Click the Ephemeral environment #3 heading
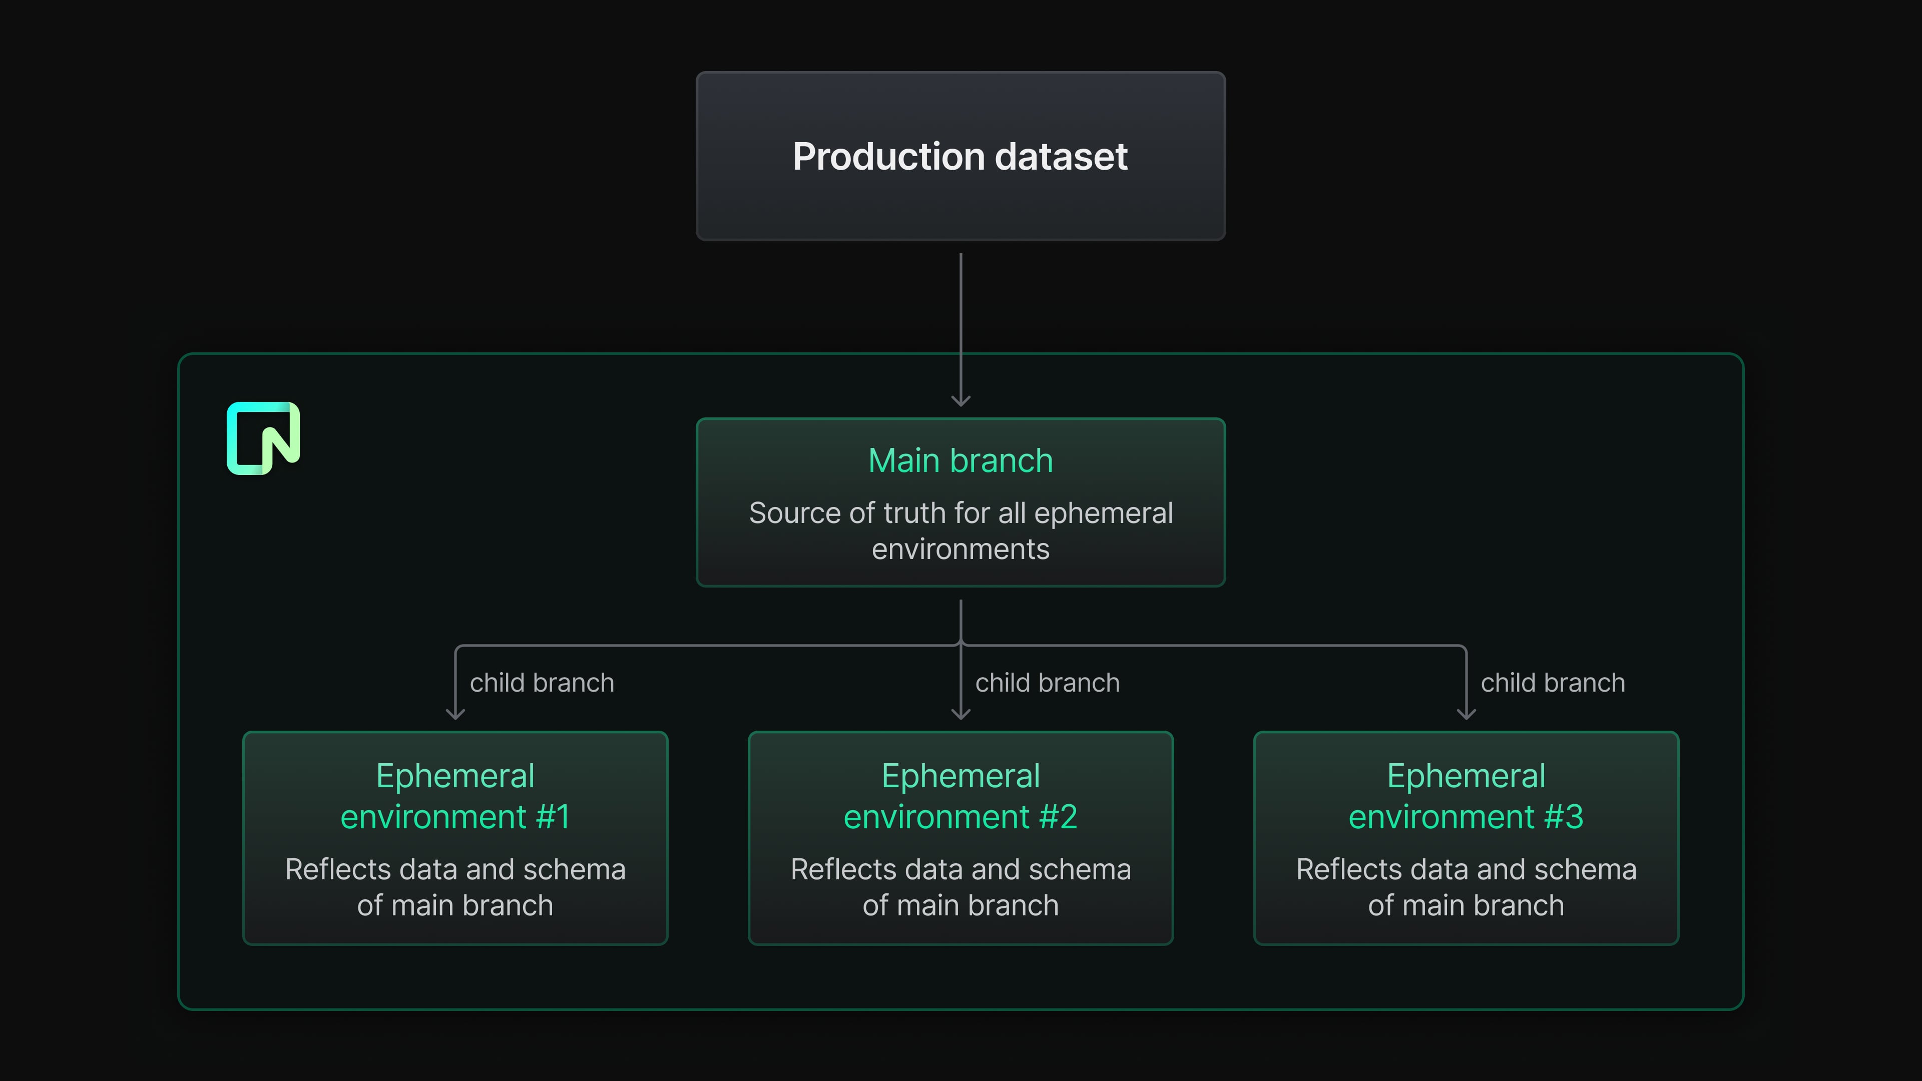Screen dimensions: 1922x1081 pos(1466,796)
